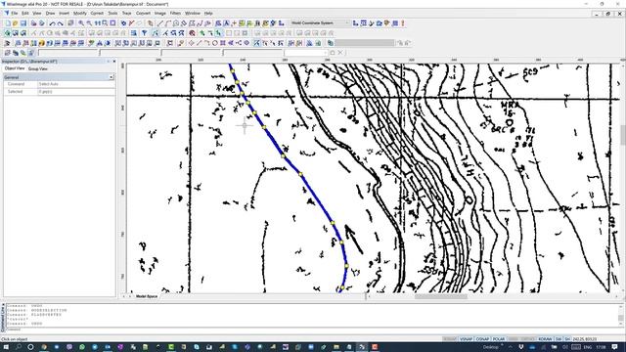Select the circle shape tool in third toolbar
The height and width of the screenshot is (352, 626).
[x=215, y=43]
